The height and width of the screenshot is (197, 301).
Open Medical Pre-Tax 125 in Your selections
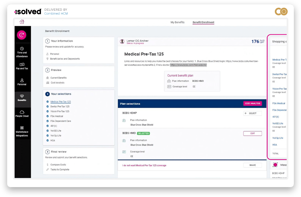coord(61,102)
